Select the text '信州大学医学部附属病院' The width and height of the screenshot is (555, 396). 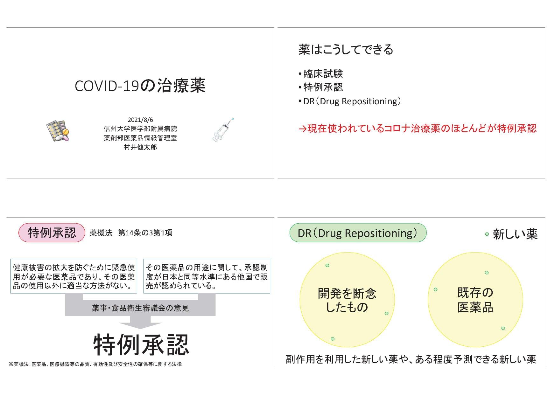140,129
